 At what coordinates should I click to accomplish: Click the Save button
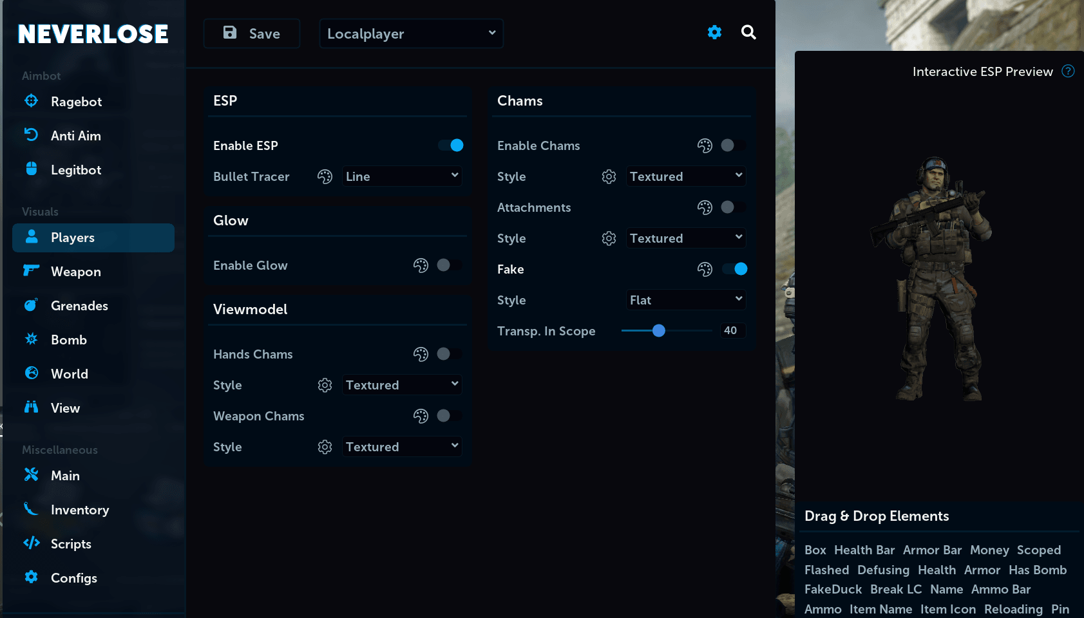tap(252, 33)
